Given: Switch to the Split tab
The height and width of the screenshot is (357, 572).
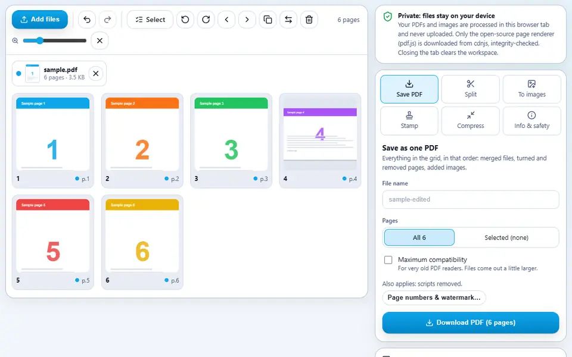Looking at the screenshot, I should pyautogui.click(x=471, y=89).
